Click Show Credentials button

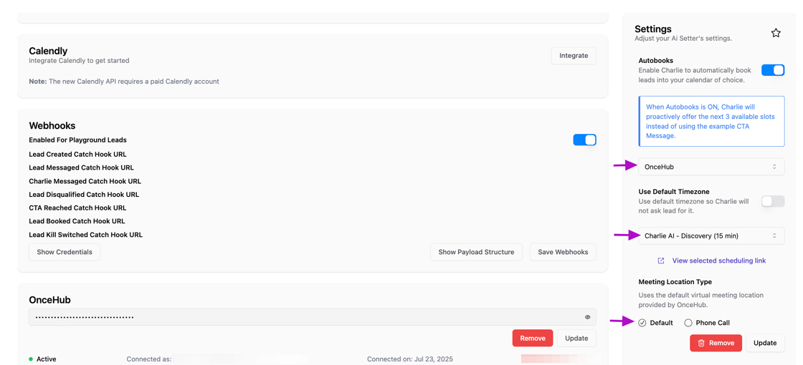65,252
